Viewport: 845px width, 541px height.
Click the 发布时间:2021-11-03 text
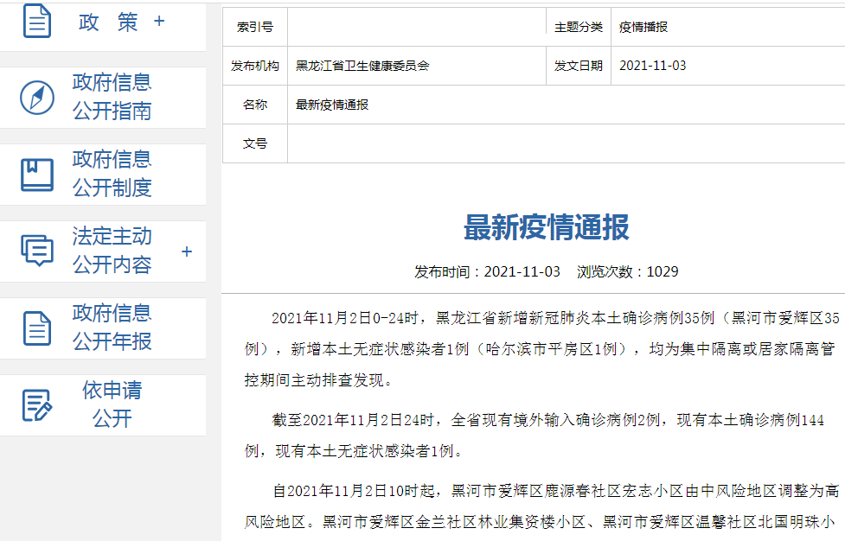click(x=487, y=271)
